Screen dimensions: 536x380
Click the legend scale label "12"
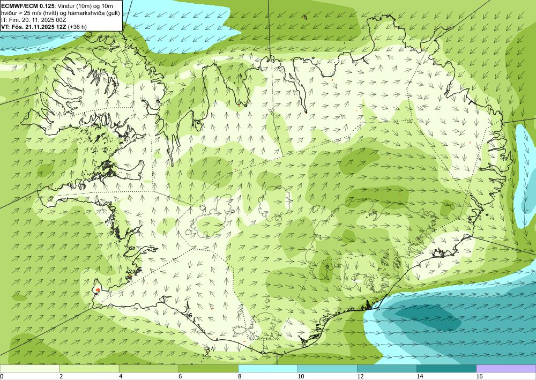click(360, 377)
